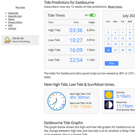Select July 1 in the calendar
Viewport: 135px width, 135px height.
(130, 27)
